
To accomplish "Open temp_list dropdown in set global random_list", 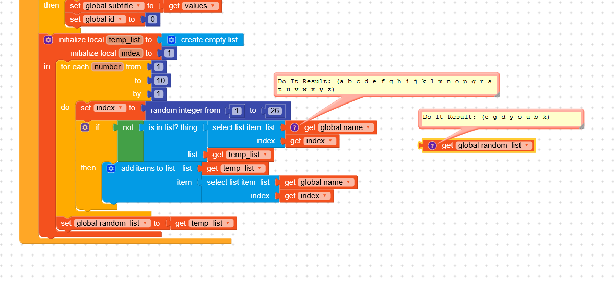I will click(211, 223).
